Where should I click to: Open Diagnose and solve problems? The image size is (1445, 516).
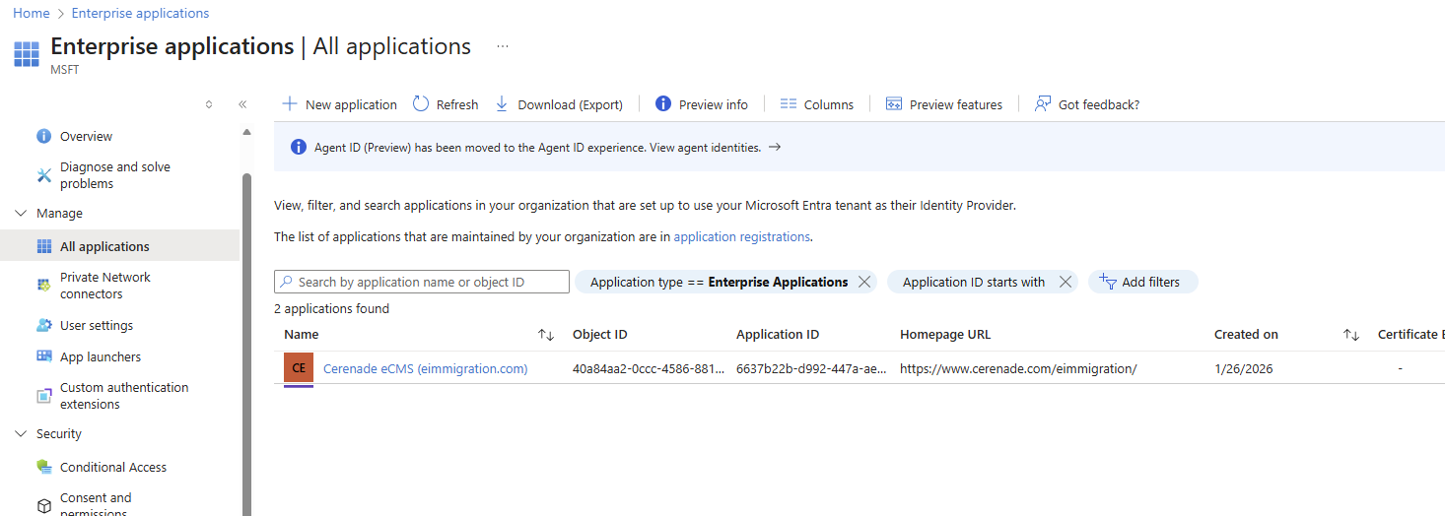coord(114,175)
